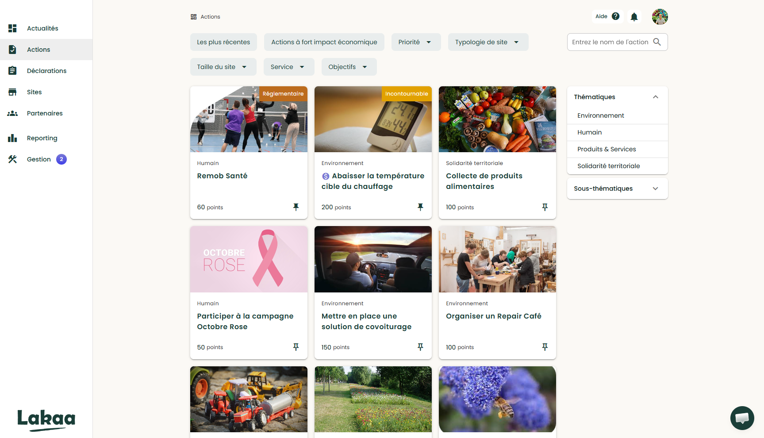Click the breadcrumb Actions grid icon
The height and width of the screenshot is (438, 764).
click(x=193, y=17)
